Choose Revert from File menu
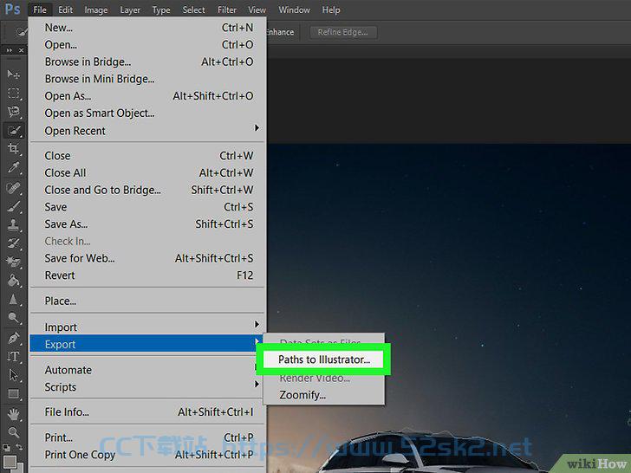This screenshot has width=631, height=473. (147, 275)
